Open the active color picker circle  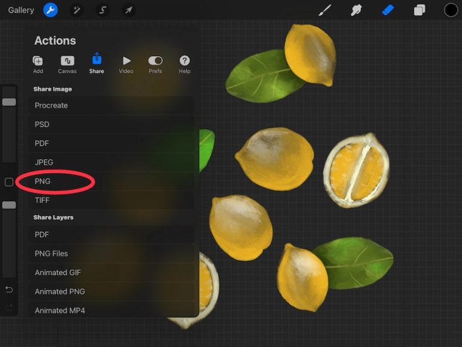[x=451, y=10]
